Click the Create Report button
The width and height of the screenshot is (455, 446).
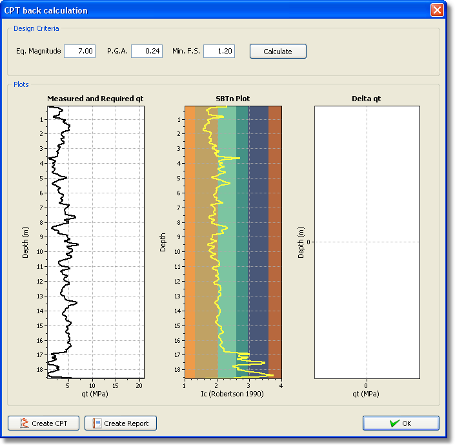[121, 423]
